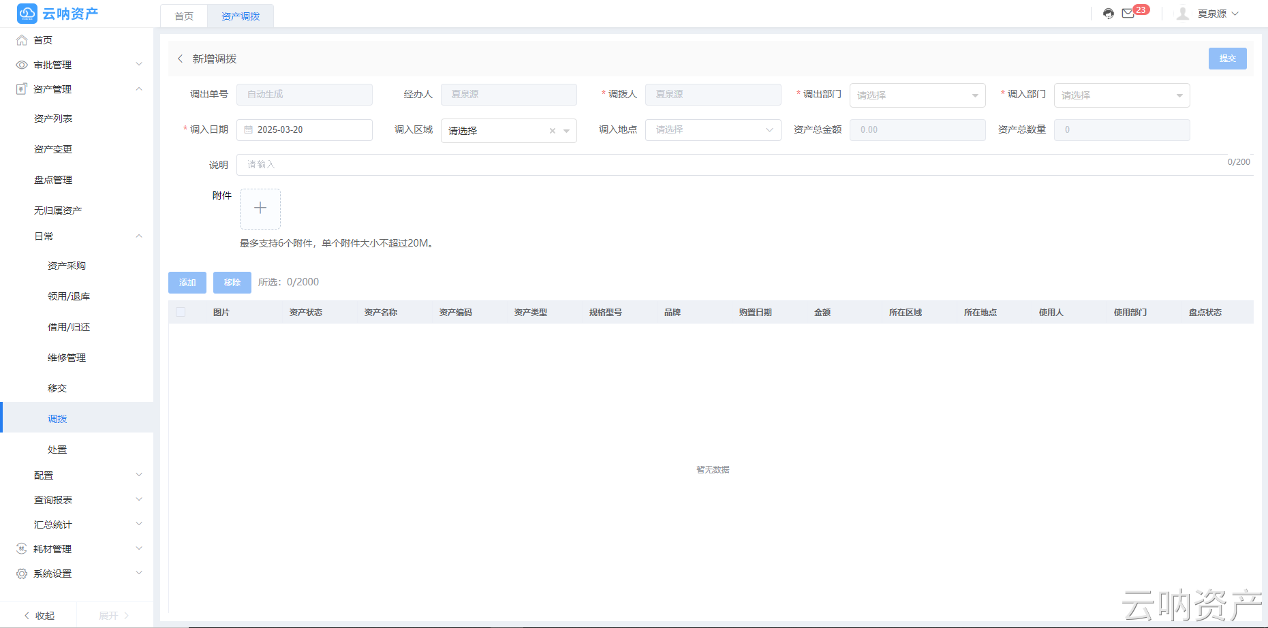Open the 调入区域 dropdown
This screenshot has height=628, width=1268.
509,131
